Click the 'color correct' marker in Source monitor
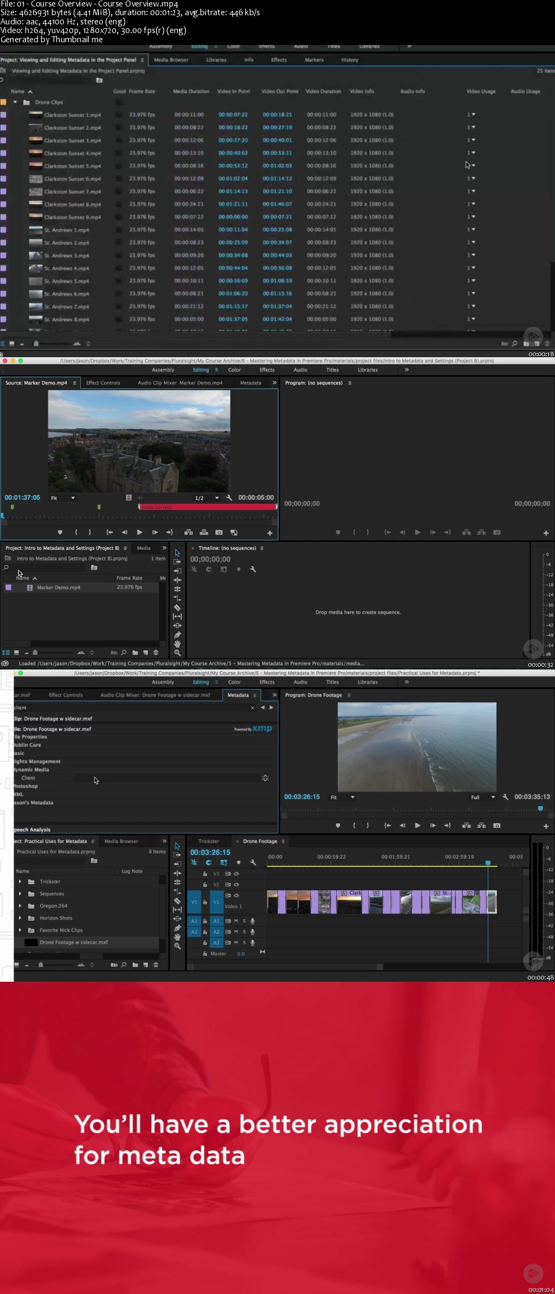This screenshot has width=555, height=1294. [x=208, y=507]
